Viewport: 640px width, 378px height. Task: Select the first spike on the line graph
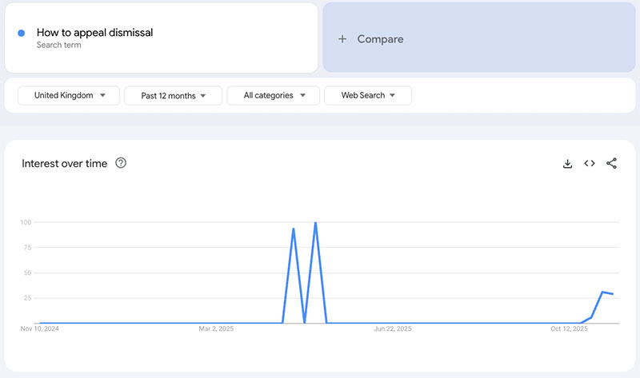coord(294,229)
